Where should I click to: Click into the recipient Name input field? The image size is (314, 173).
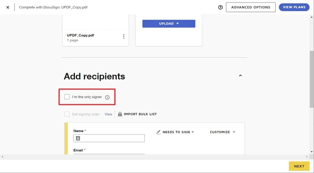pyautogui.click(x=109, y=138)
